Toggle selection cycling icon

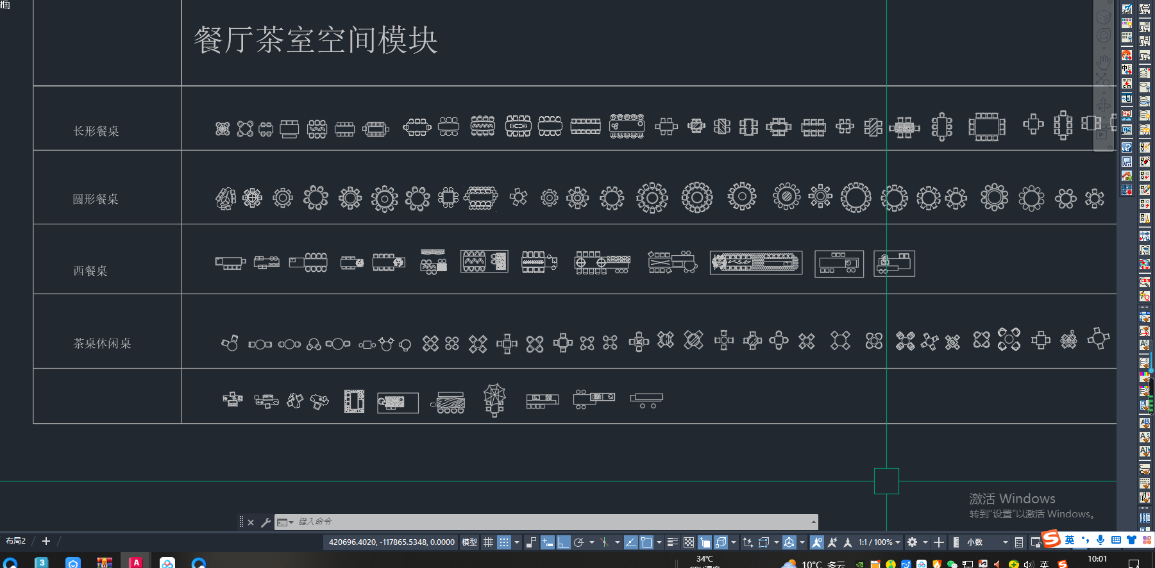[x=704, y=542]
